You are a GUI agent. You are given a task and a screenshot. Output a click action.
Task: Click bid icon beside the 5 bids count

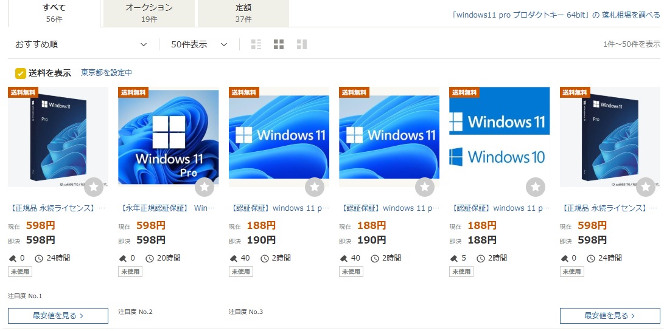[x=453, y=258]
